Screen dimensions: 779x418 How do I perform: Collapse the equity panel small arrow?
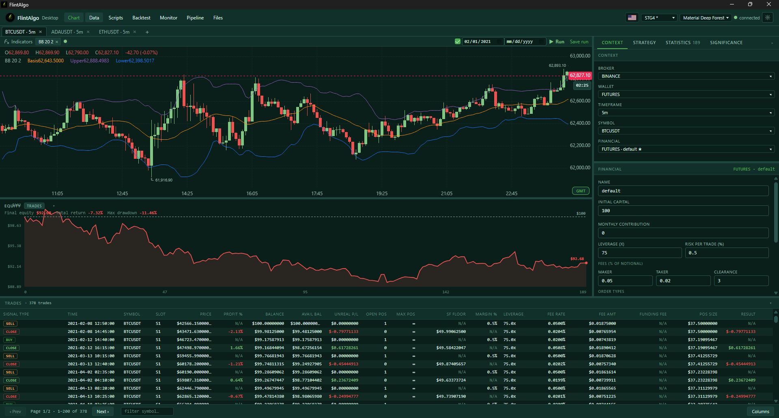pos(54,206)
